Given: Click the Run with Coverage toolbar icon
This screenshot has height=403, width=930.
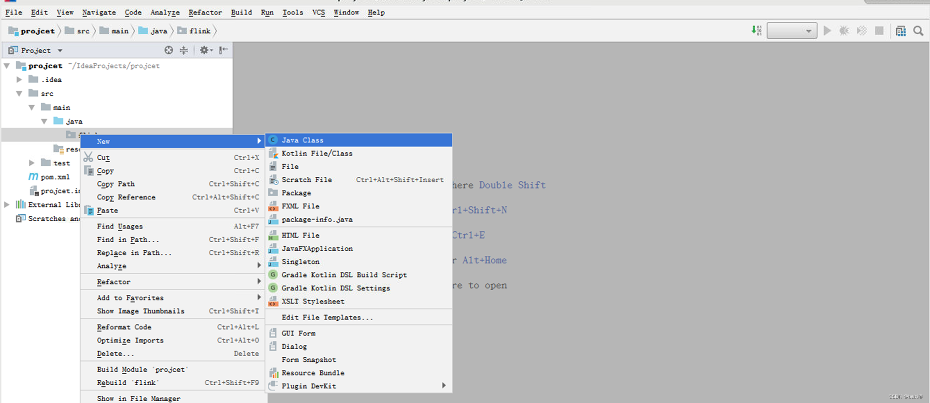Looking at the screenshot, I should click(862, 31).
